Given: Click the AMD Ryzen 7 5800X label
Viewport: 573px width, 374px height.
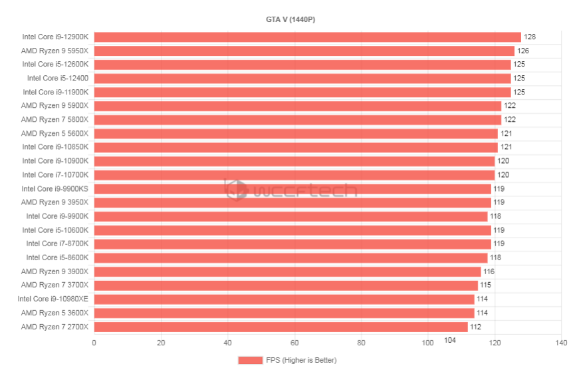Looking at the screenshot, I should [x=55, y=119].
